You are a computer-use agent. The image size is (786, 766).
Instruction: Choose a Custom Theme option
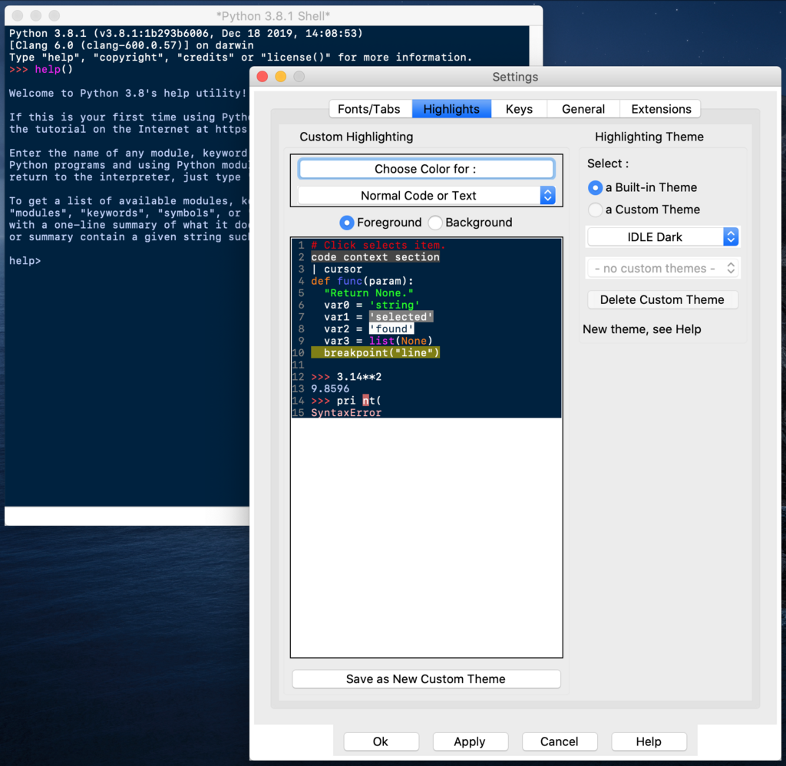tap(595, 210)
